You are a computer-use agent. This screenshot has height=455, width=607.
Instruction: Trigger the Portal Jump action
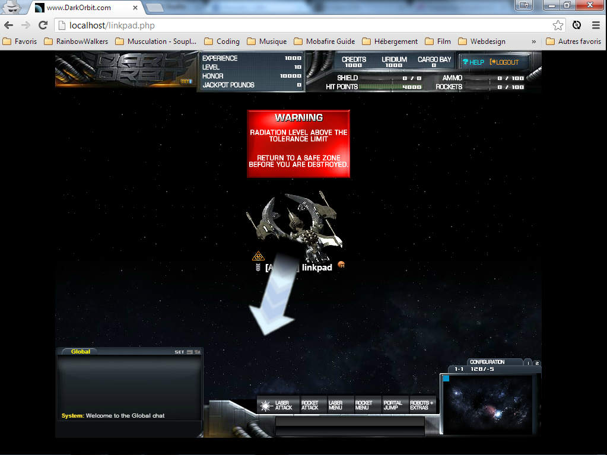[x=392, y=405]
